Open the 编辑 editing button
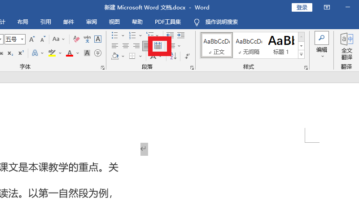The height and width of the screenshot is (202, 359). click(322, 45)
